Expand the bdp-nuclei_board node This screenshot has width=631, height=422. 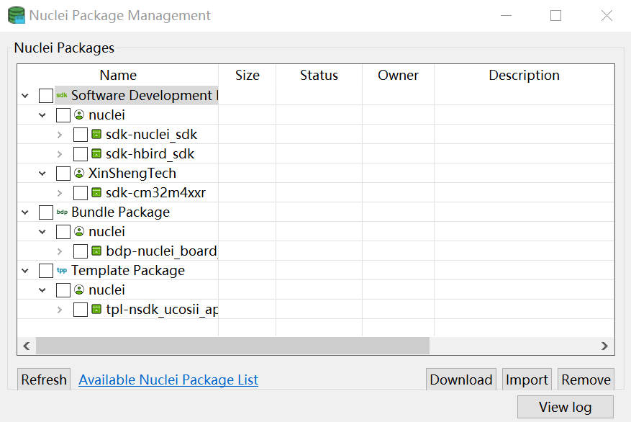[60, 251]
